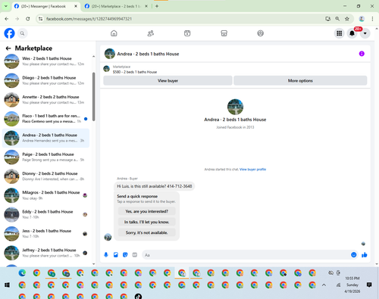Close the Marketplace browser tab
Screen dimensions: 379x299
(x=146, y=6)
